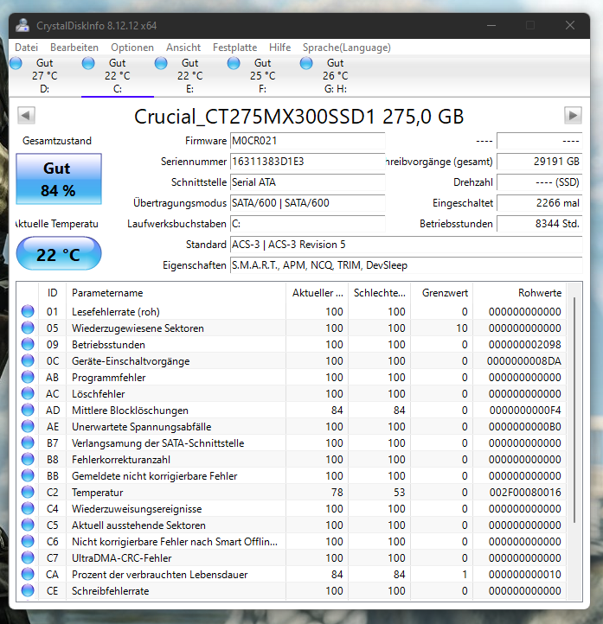Click the blue status orb above F:

point(234,63)
